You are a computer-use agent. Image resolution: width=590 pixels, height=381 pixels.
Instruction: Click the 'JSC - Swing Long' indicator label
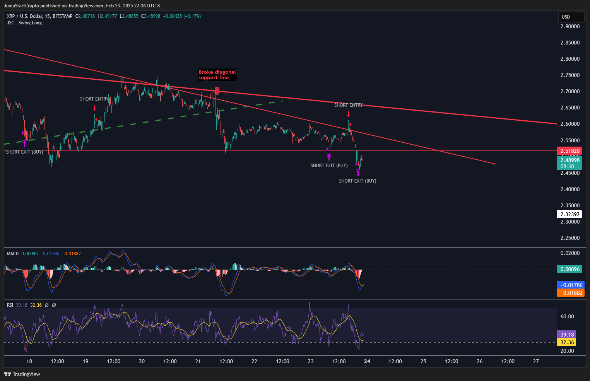click(x=24, y=23)
